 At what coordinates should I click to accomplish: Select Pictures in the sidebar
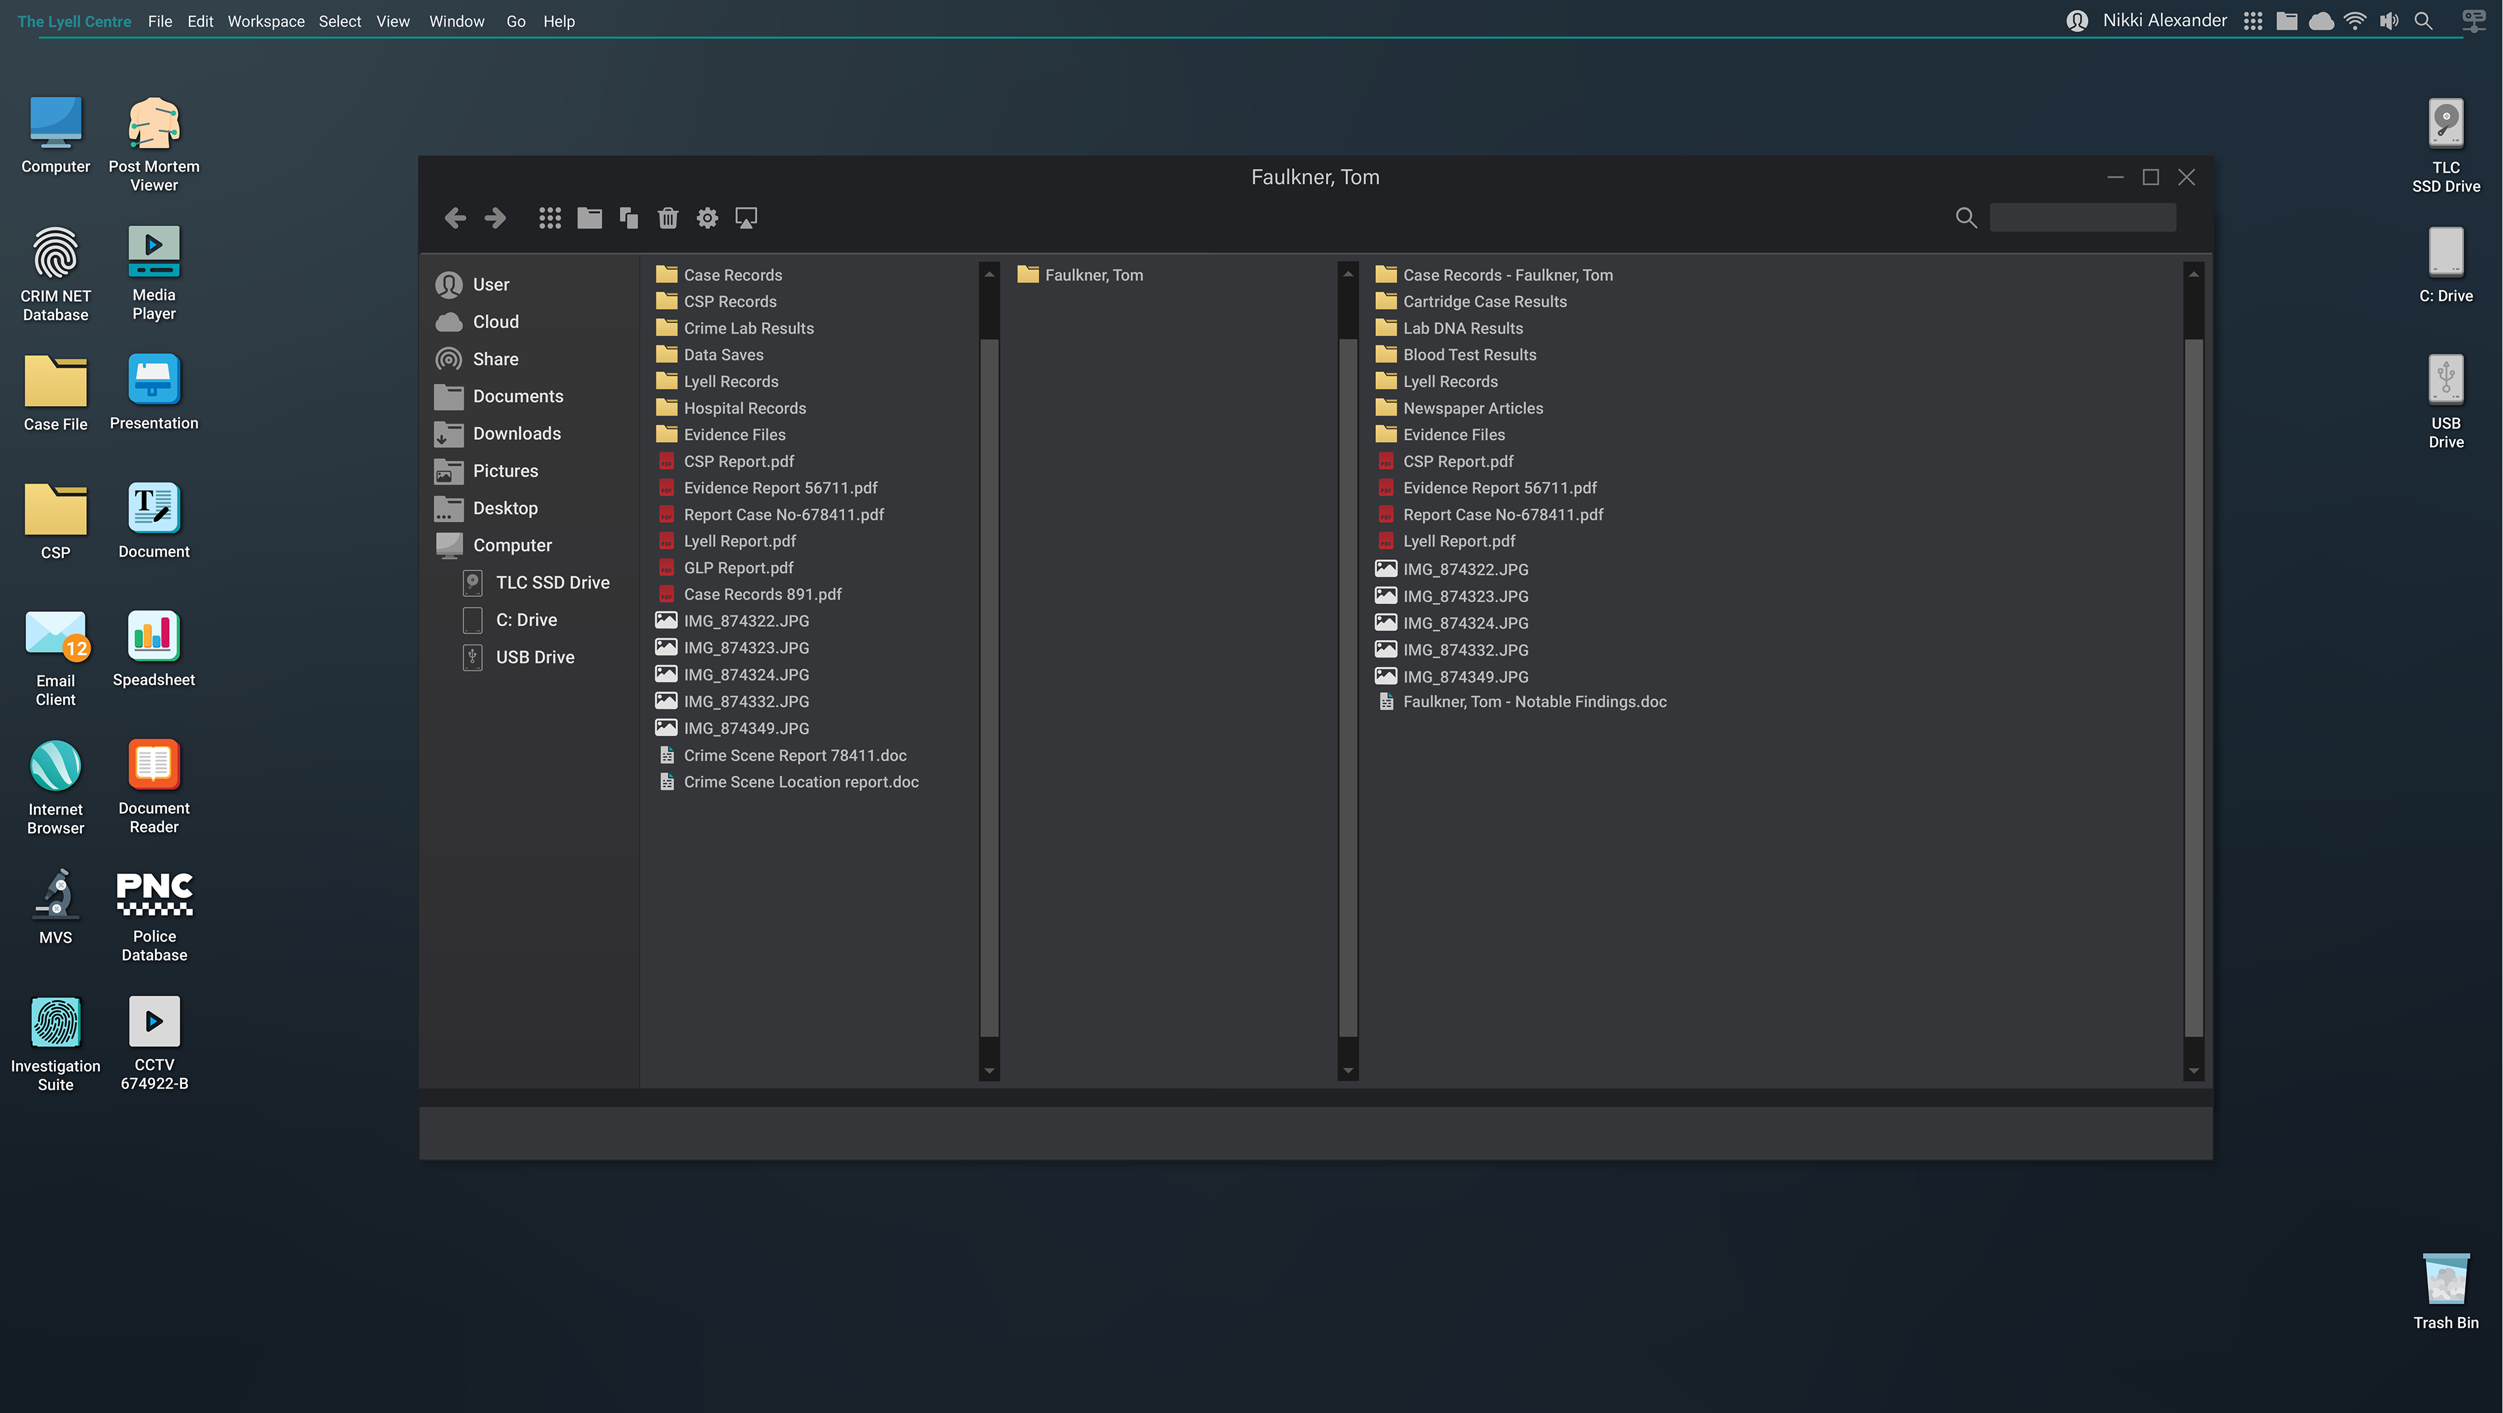(487, 471)
